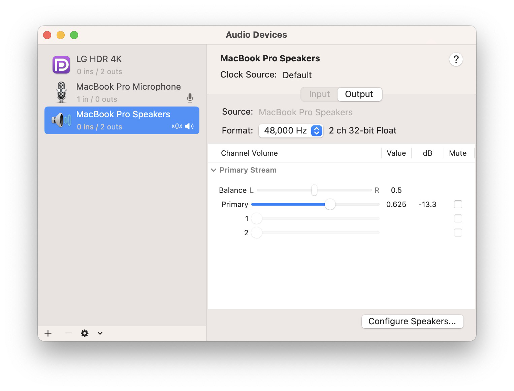Switch to the Output tab
This screenshot has height=391, width=514.
pyautogui.click(x=359, y=94)
